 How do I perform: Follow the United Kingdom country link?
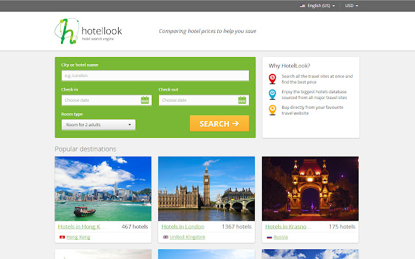(187, 237)
